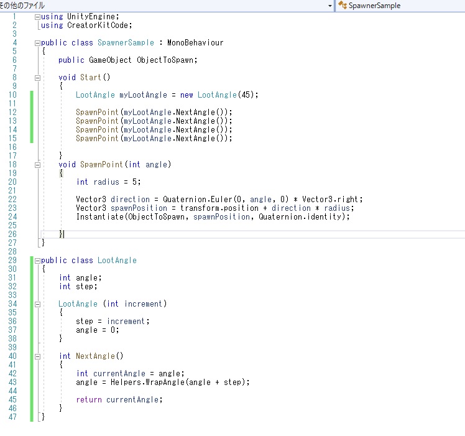Click SpawnPoint call on line 14
Image resolution: width=465 pixels, height=436 pixels.
[x=97, y=130]
